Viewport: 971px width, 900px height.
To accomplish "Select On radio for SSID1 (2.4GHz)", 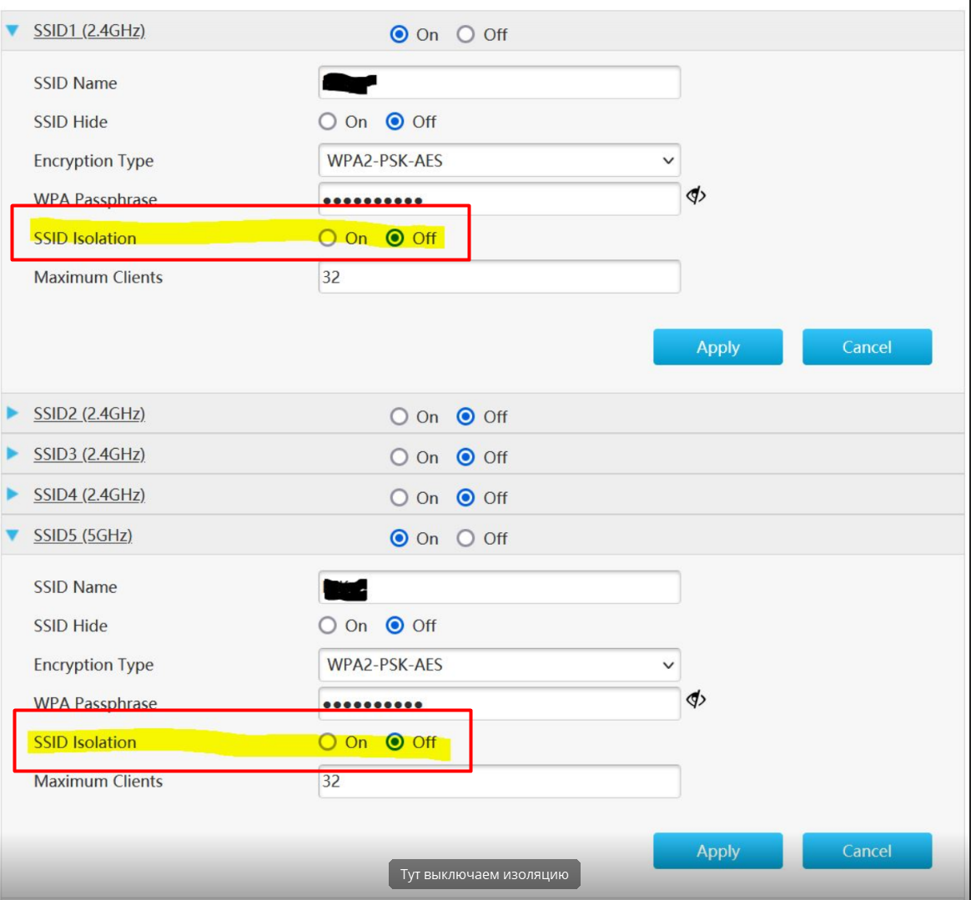I will [399, 34].
